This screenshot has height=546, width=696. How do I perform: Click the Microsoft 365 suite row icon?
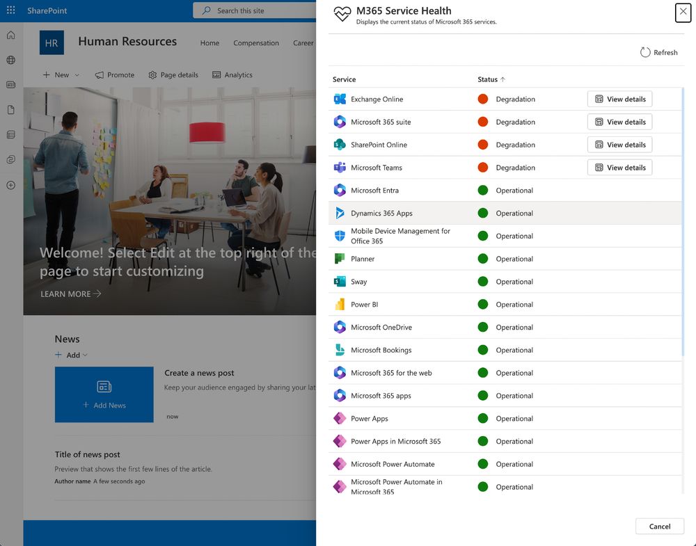340,122
